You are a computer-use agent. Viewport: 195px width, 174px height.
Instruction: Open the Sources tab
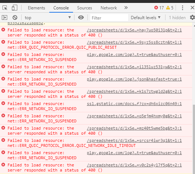[x=85, y=8]
